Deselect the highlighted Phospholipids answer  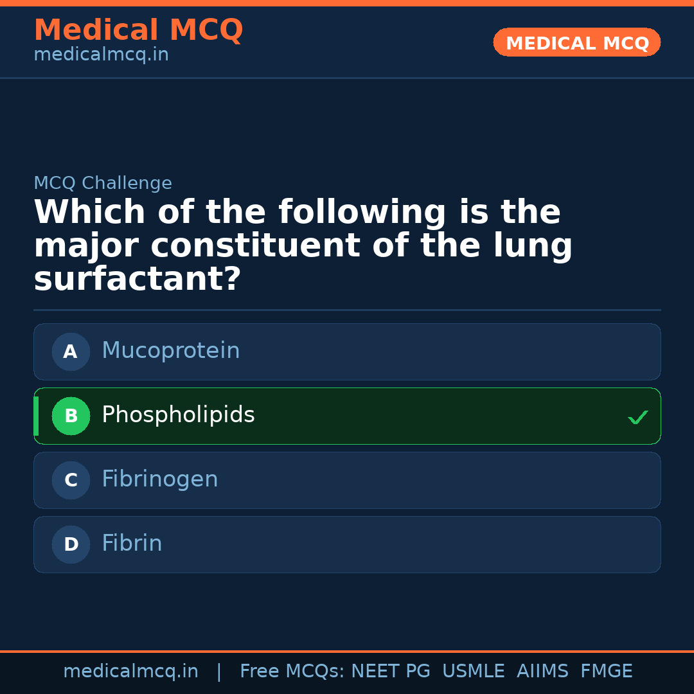pos(347,416)
